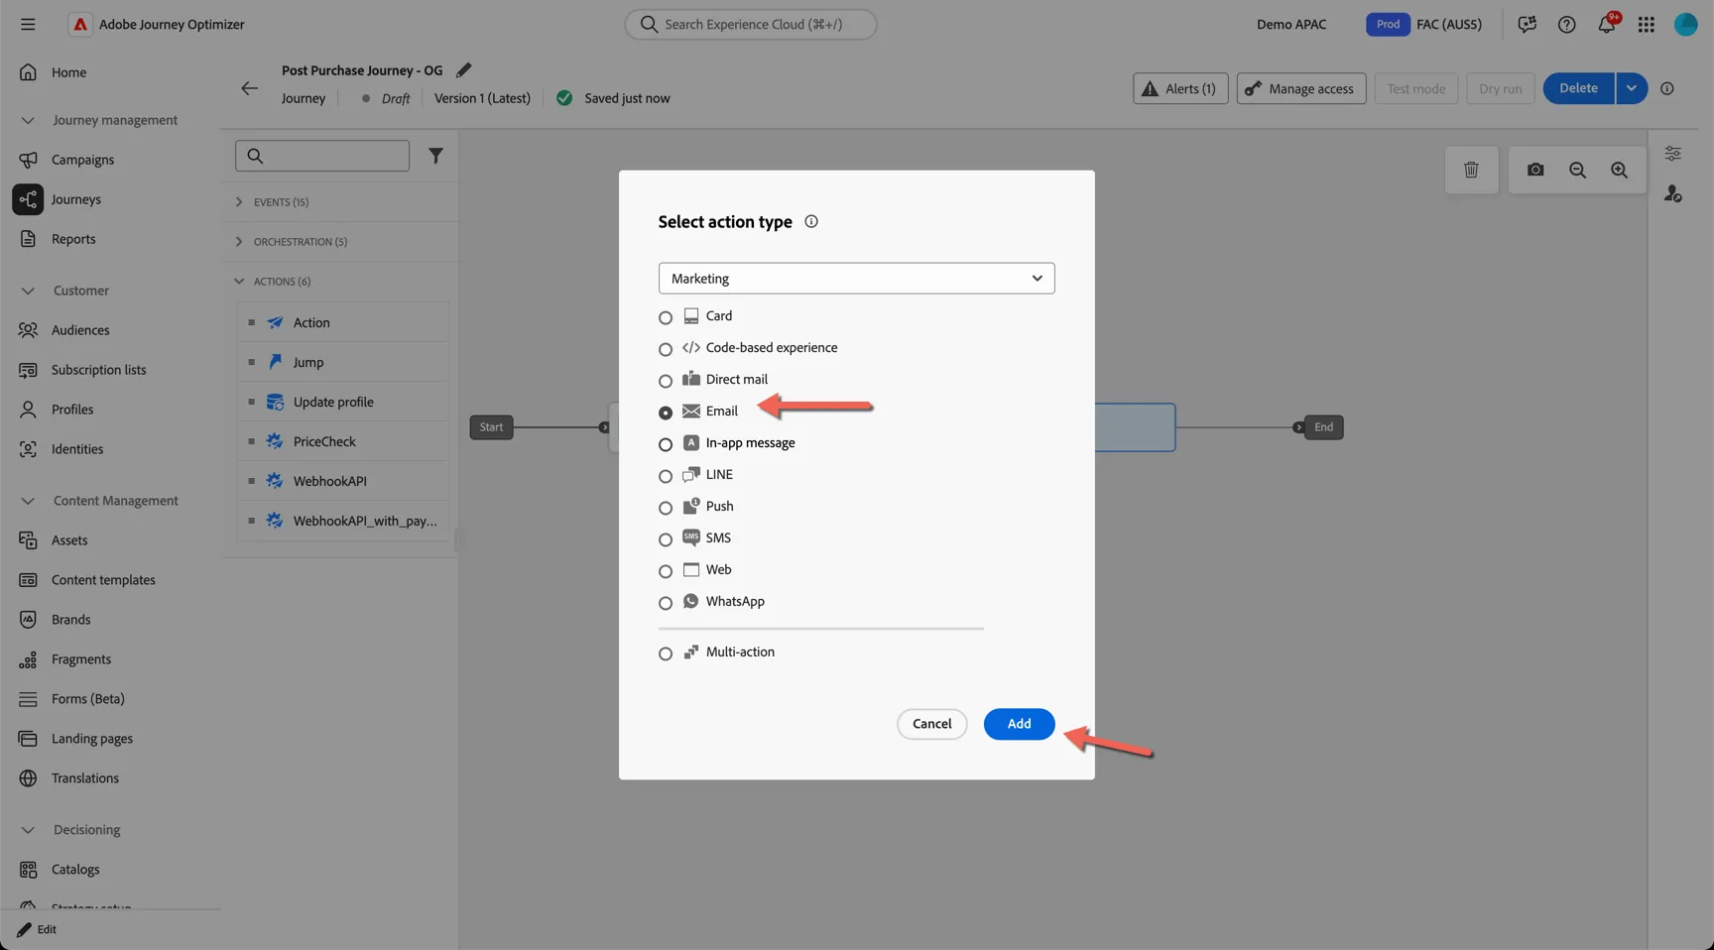The width and height of the screenshot is (1714, 950).
Task: Take a canvas screenshot with camera icon
Action: pyautogui.click(x=1535, y=170)
